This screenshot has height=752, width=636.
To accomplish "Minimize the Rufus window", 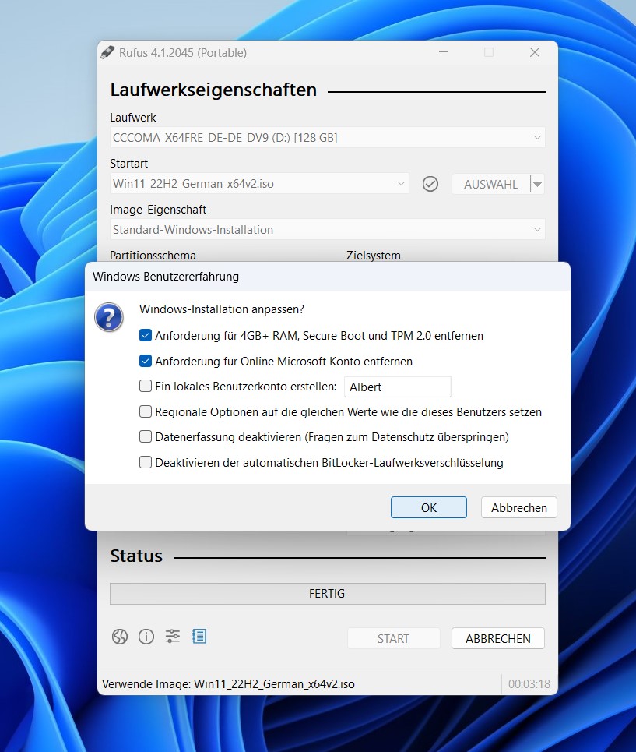I will [x=444, y=52].
